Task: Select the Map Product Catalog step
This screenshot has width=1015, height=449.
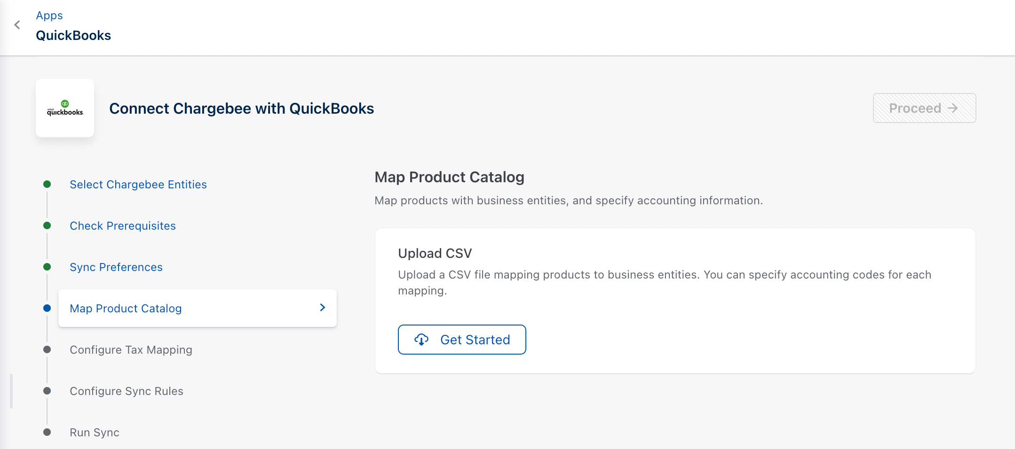Action: [x=126, y=309]
